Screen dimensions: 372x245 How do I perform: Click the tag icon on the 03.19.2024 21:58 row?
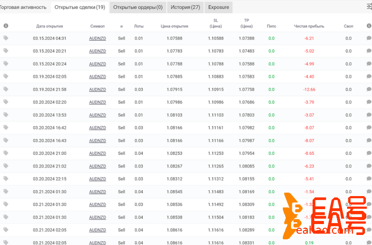point(6,89)
